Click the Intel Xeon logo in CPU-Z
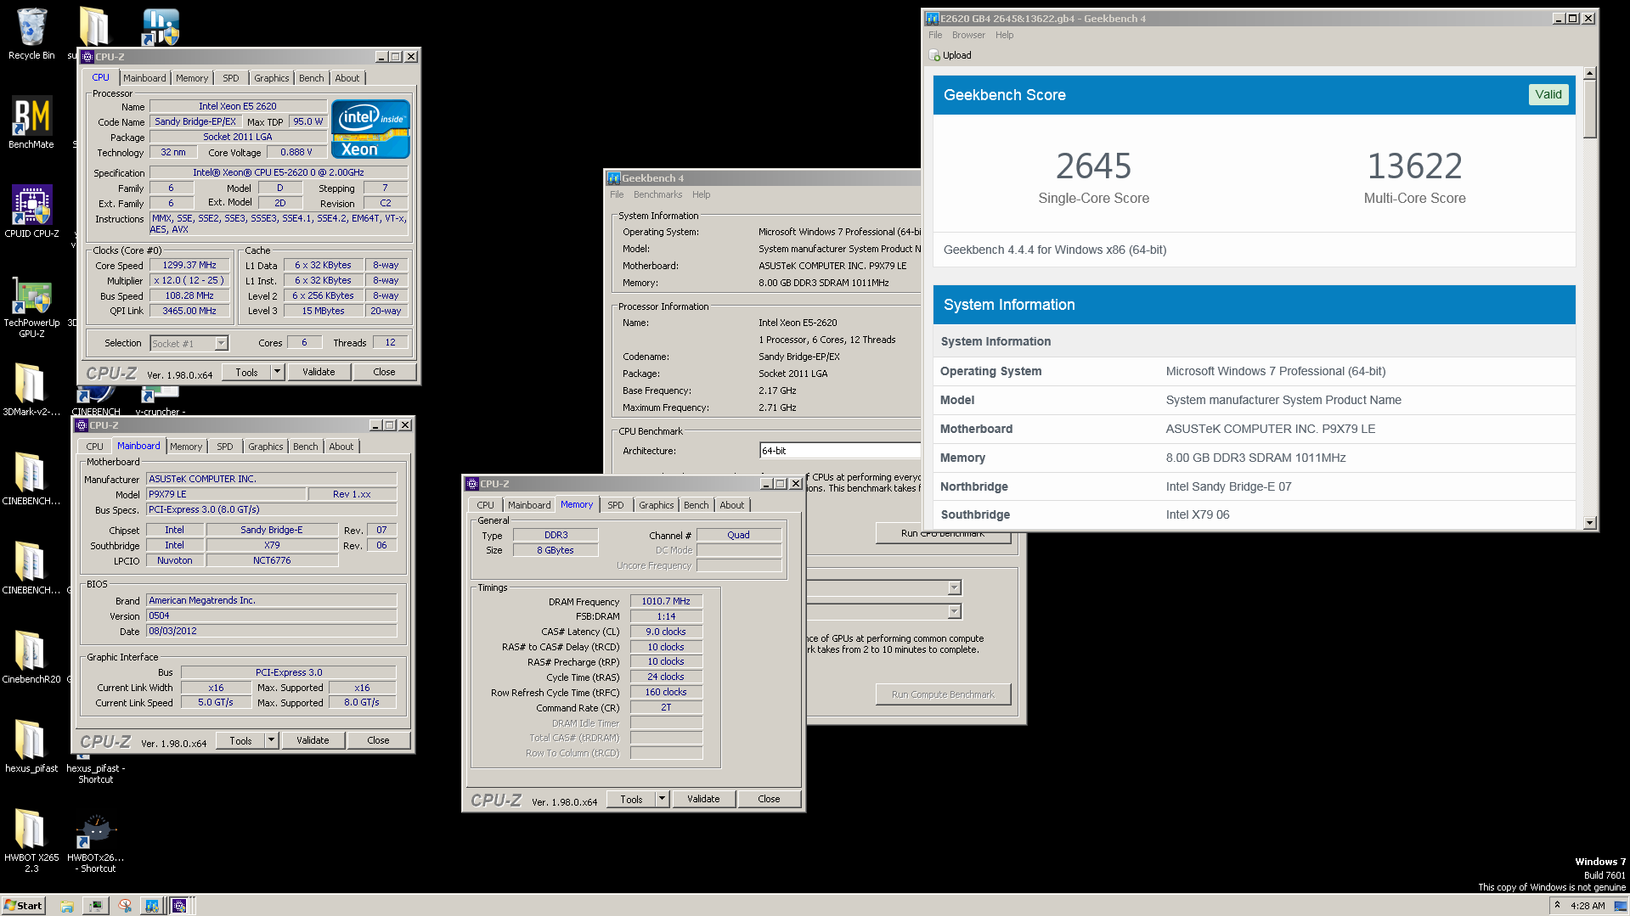The width and height of the screenshot is (1630, 916). pyautogui.click(x=370, y=129)
